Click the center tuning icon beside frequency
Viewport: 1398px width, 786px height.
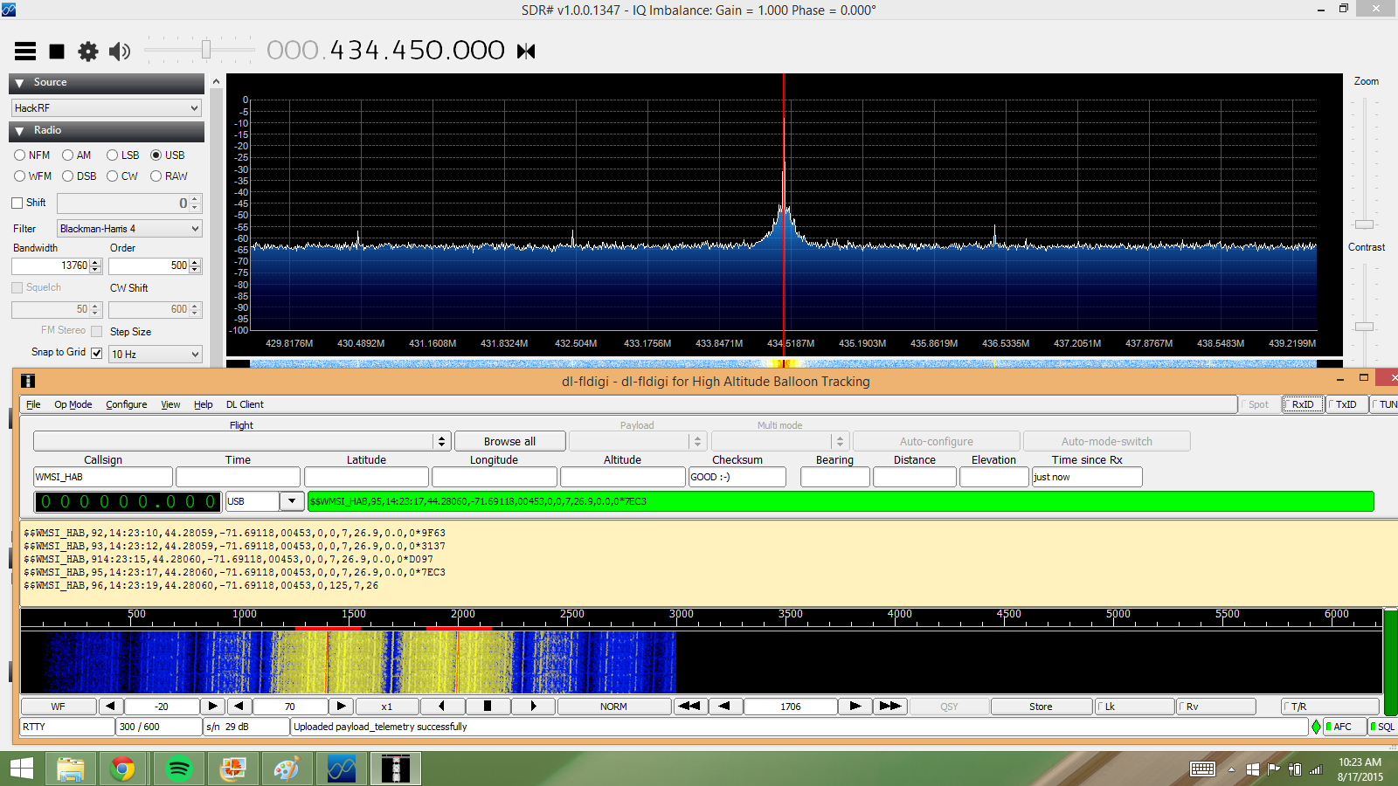[526, 52]
